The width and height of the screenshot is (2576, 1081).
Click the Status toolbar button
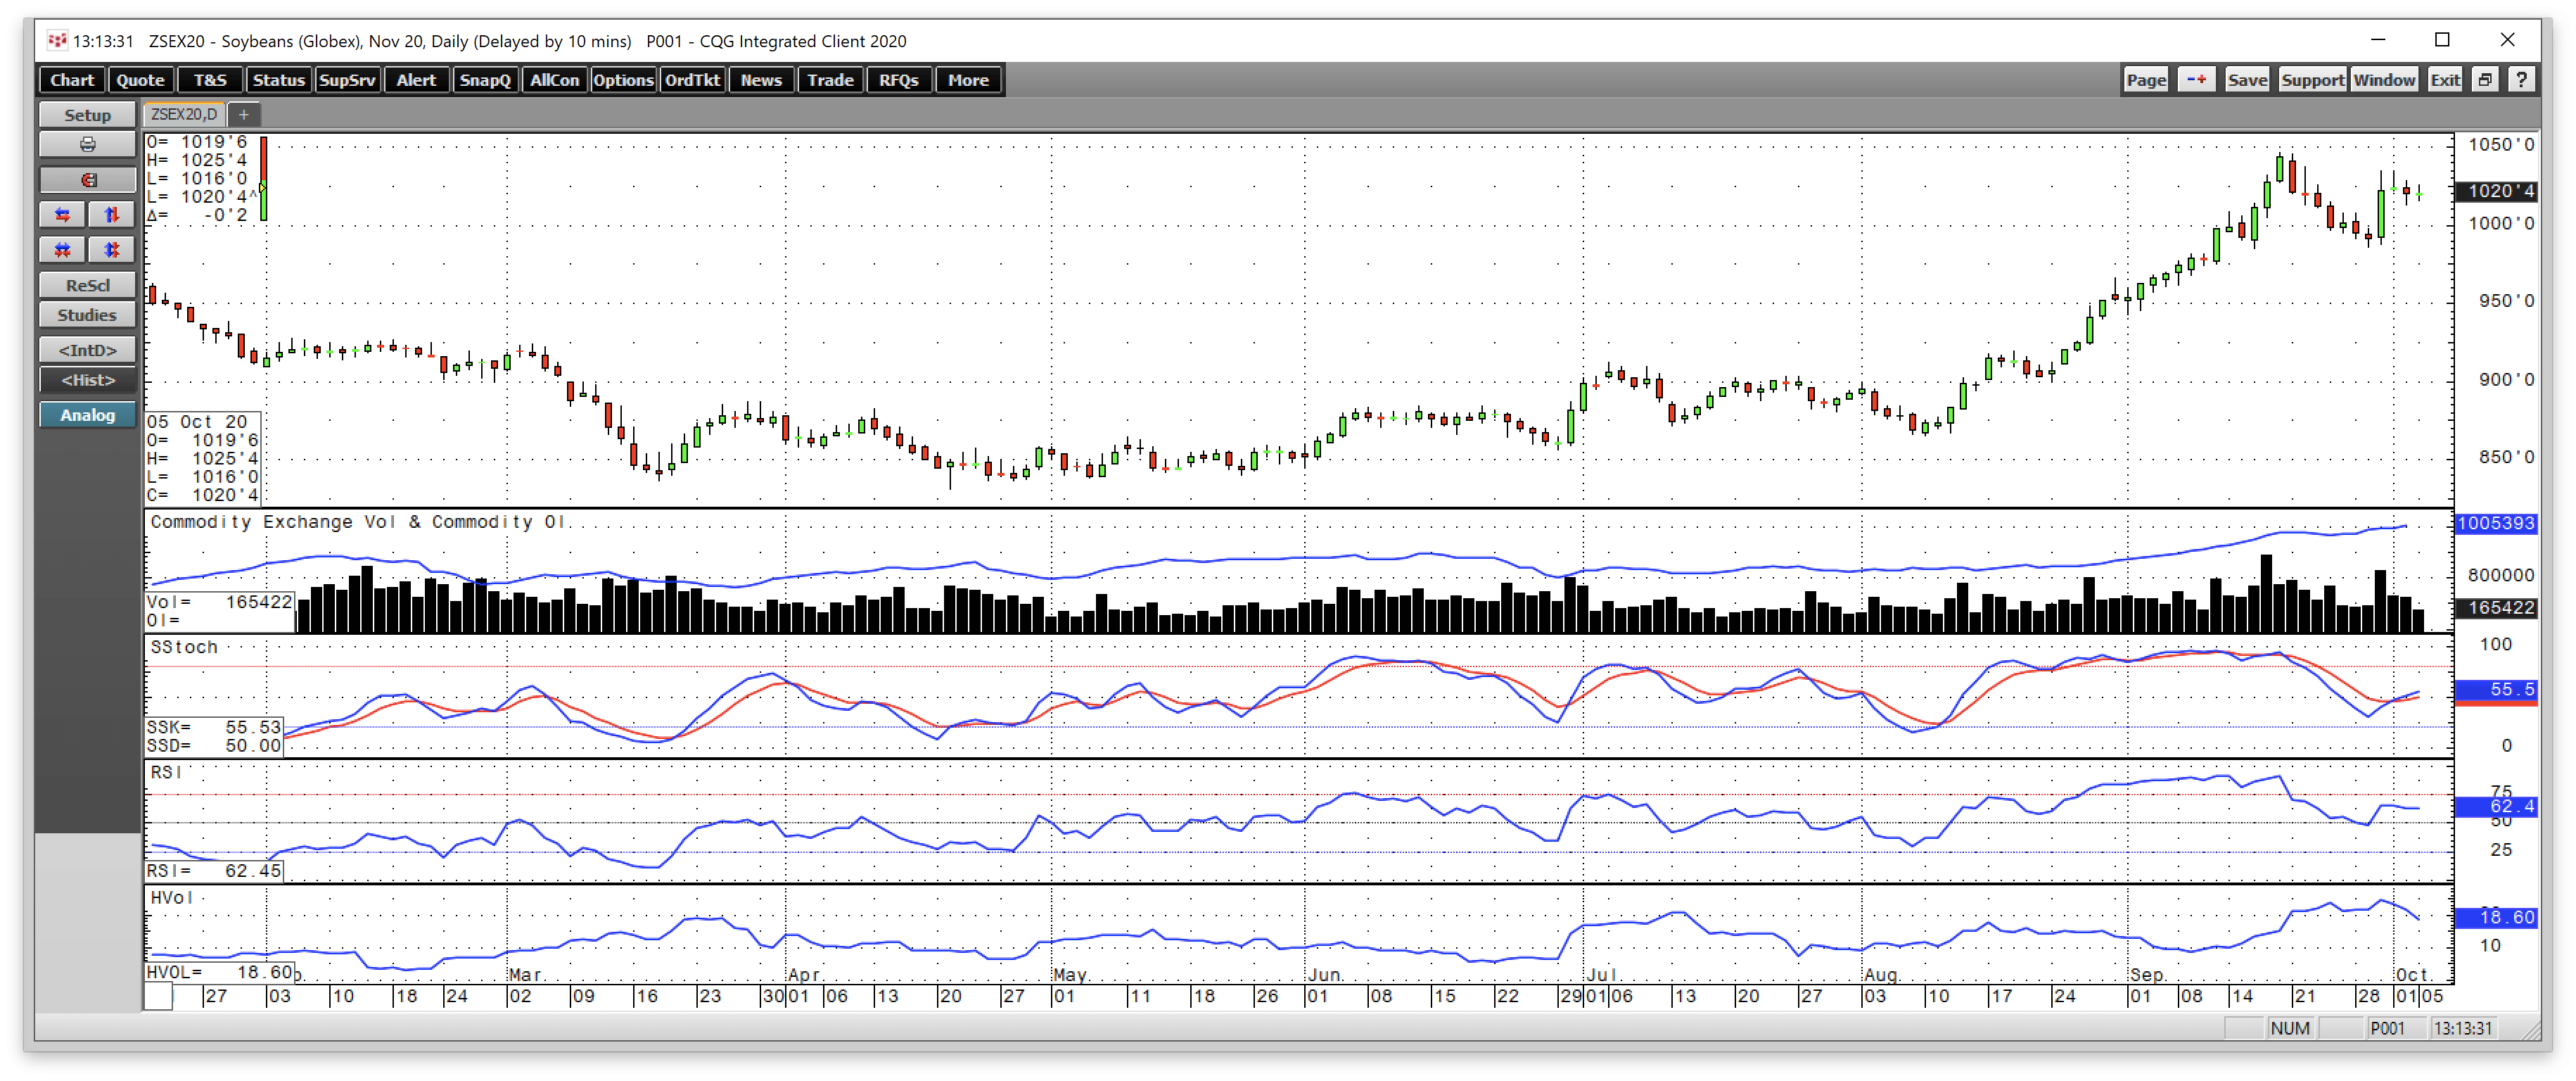(x=278, y=80)
